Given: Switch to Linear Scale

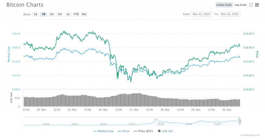Looking at the screenshot, I should click(x=224, y=5).
